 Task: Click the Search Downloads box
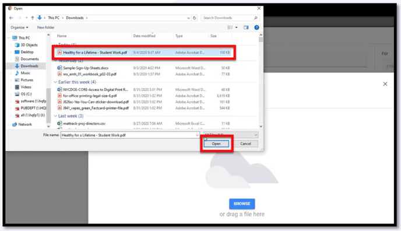pyautogui.click(x=230, y=18)
